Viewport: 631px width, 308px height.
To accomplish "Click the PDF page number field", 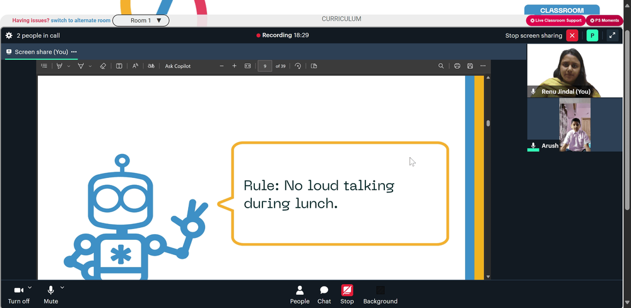I will click(265, 66).
